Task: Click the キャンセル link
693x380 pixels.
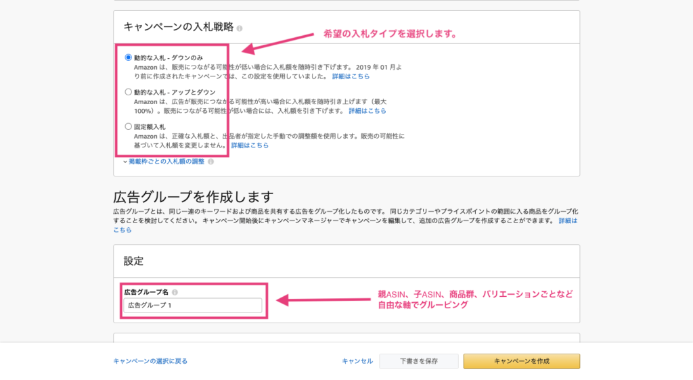Action: click(357, 361)
